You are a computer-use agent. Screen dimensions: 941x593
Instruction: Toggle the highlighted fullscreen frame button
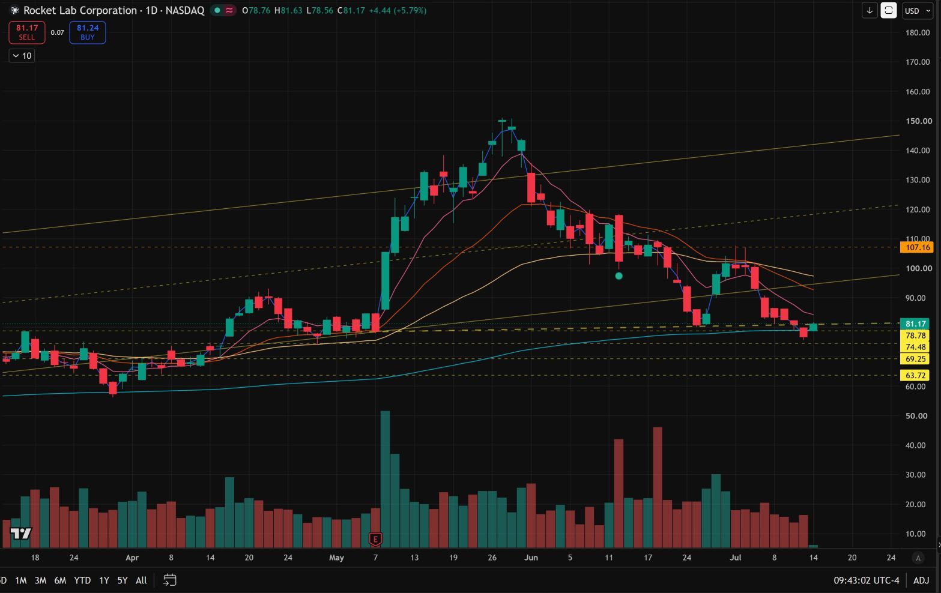(x=888, y=10)
